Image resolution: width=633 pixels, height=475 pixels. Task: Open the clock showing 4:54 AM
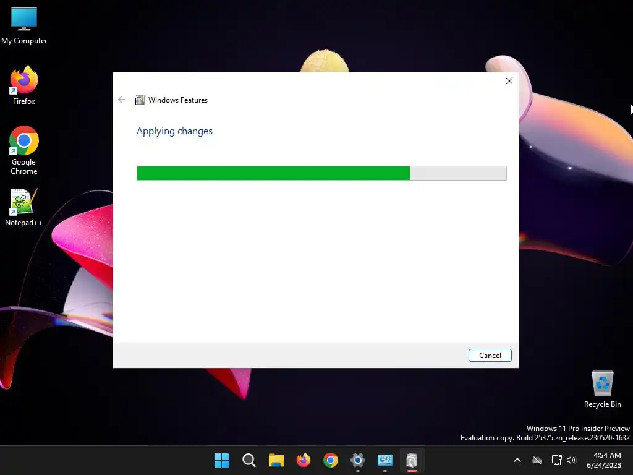(x=604, y=460)
